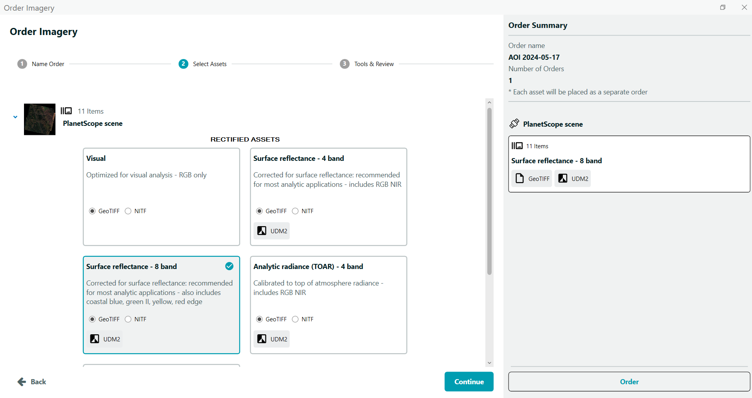Viewport: 752px width, 398px height.
Task: Click the asset list scroll up arrow
Action: pyautogui.click(x=489, y=103)
